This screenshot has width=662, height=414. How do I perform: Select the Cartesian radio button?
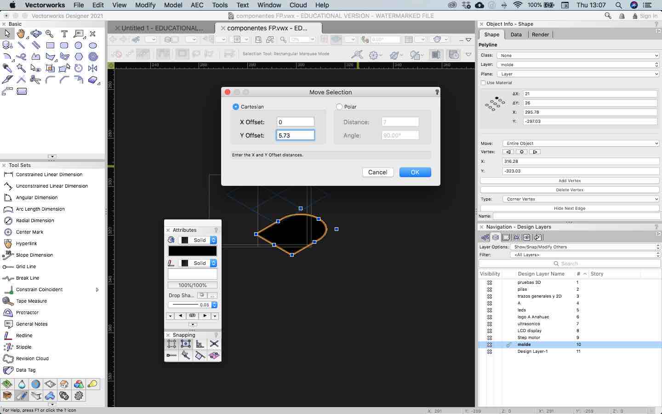click(236, 107)
